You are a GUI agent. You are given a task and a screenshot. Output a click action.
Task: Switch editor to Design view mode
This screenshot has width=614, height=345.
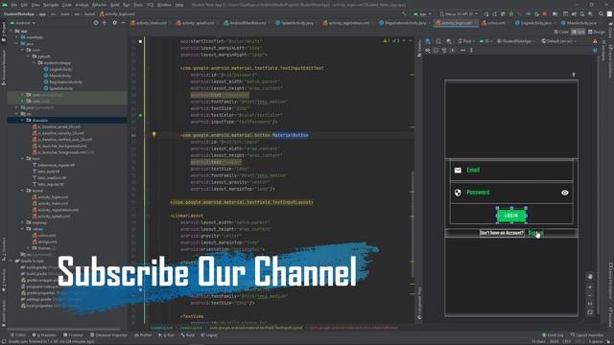click(x=596, y=32)
